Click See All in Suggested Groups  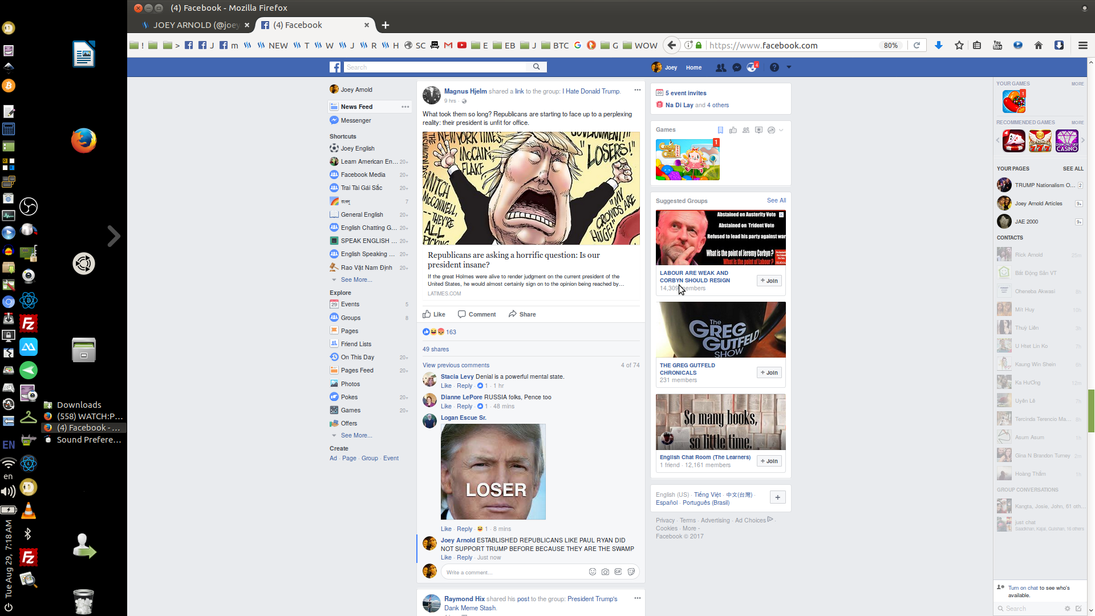[x=776, y=200]
